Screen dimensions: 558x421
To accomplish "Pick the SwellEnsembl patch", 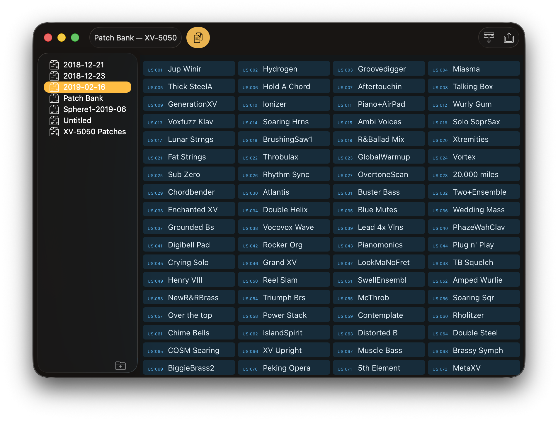I will pos(379,280).
